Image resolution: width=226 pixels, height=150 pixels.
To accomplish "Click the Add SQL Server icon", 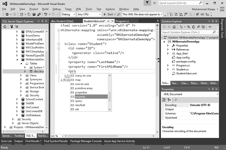I will 11,27.
